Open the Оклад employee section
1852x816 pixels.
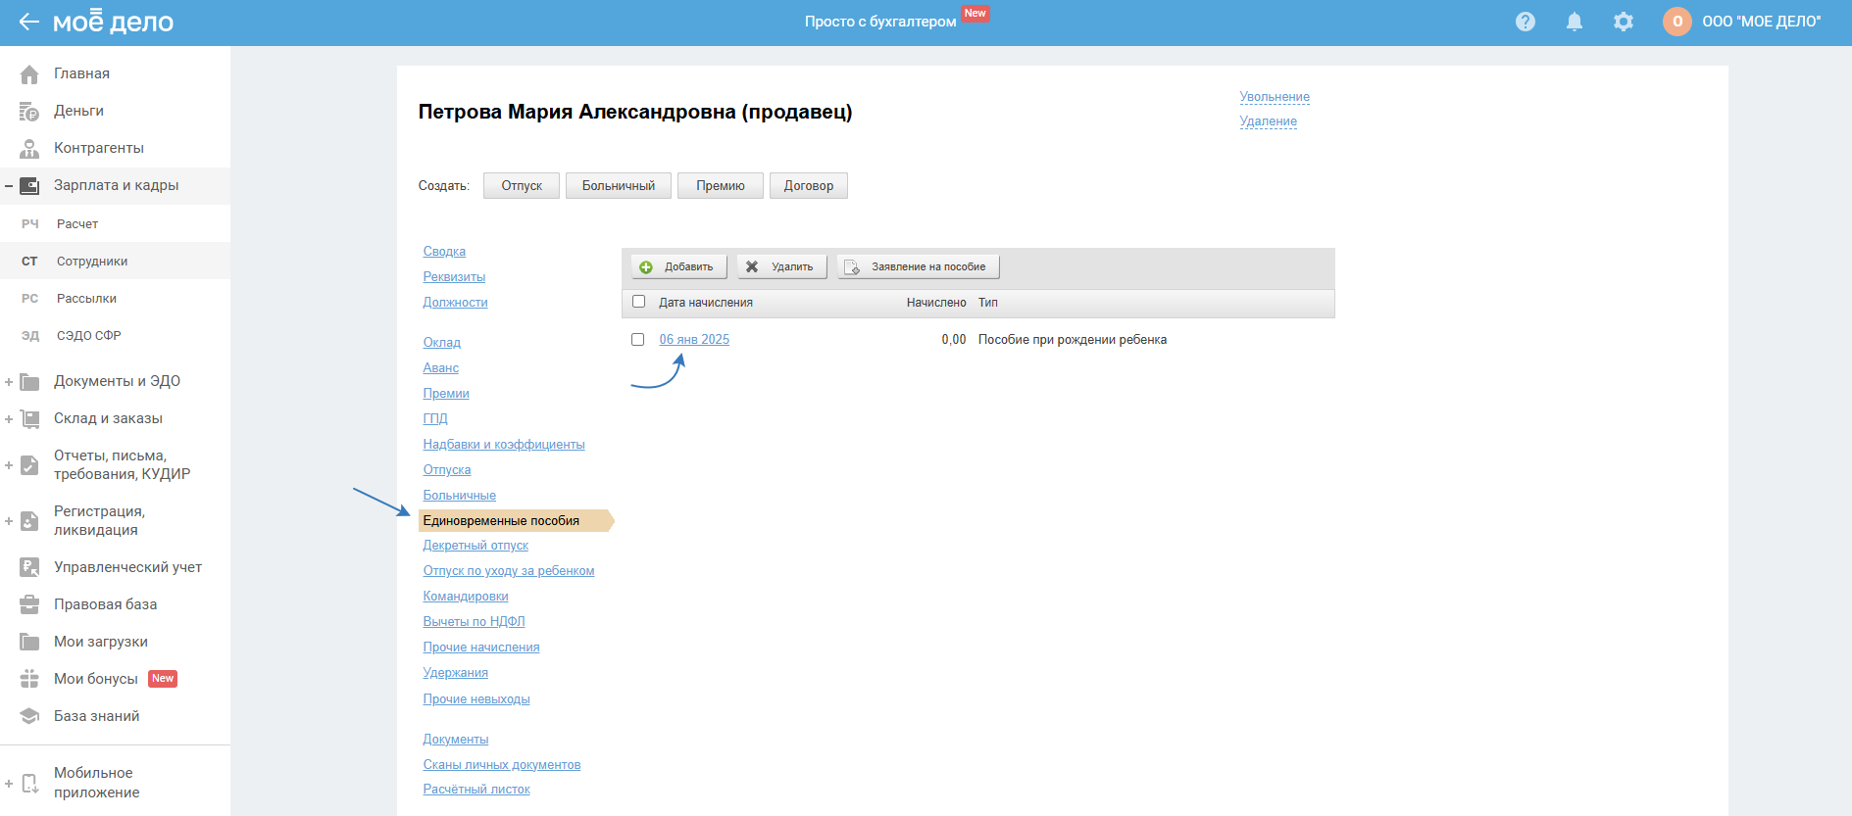[x=442, y=343]
